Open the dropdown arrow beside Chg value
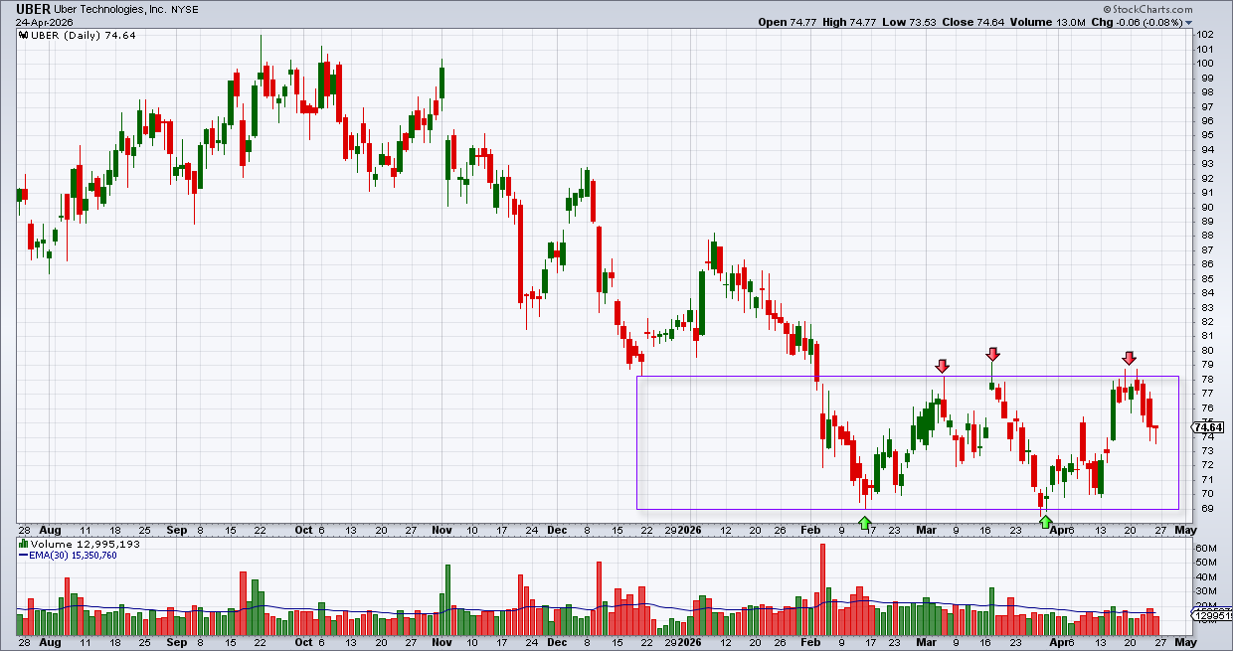The width and height of the screenshot is (1233, 651). tap(1187, 23)
